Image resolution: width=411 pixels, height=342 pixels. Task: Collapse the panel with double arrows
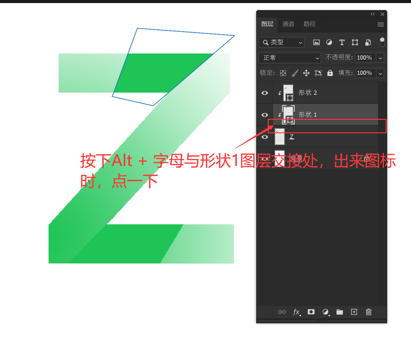tap(373, 14)
